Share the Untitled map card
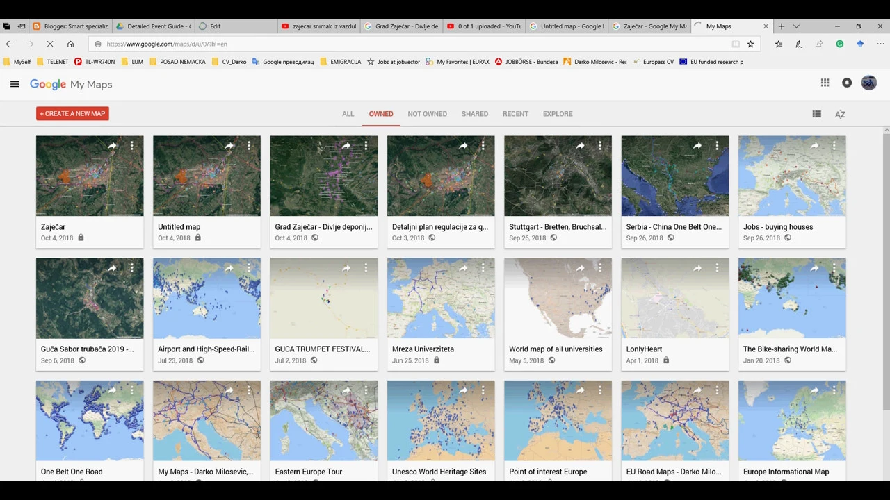The image size is (890, 500). [x=229, y=146]
